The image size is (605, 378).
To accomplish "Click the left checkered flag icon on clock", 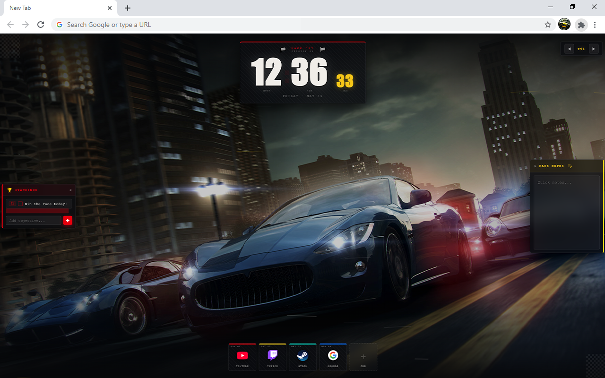I will tap(283, 49).
